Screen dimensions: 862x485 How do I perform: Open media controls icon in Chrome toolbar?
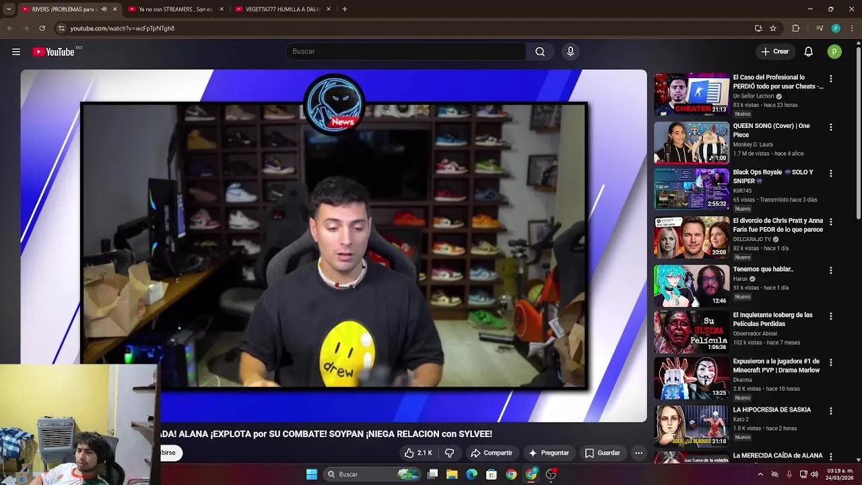pyautogui.click(x=820, y=28)
